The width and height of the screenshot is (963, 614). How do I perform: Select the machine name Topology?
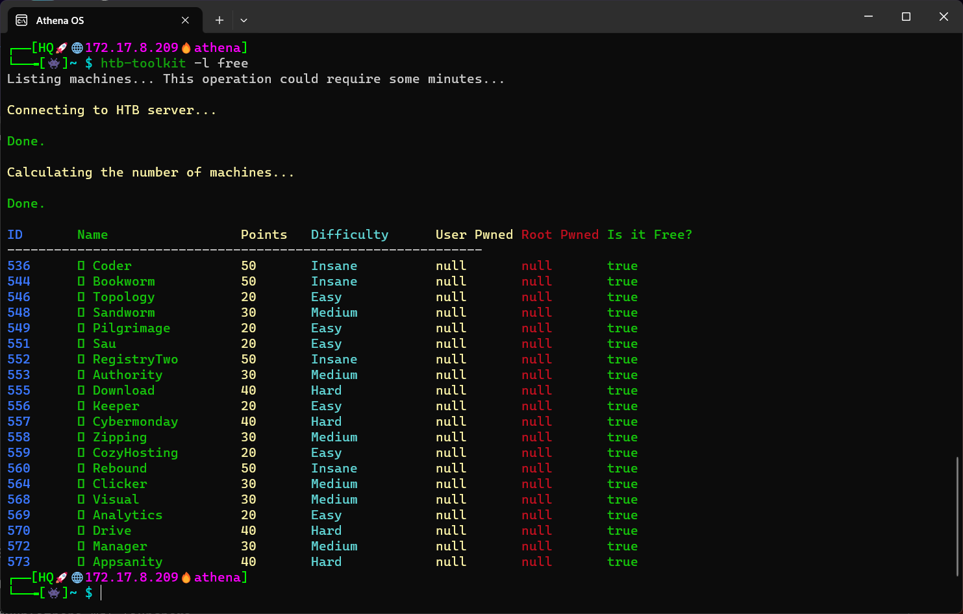(123, 297)
